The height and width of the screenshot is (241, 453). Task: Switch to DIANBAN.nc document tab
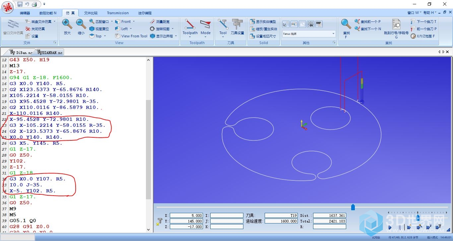click(x=50, y=52)
